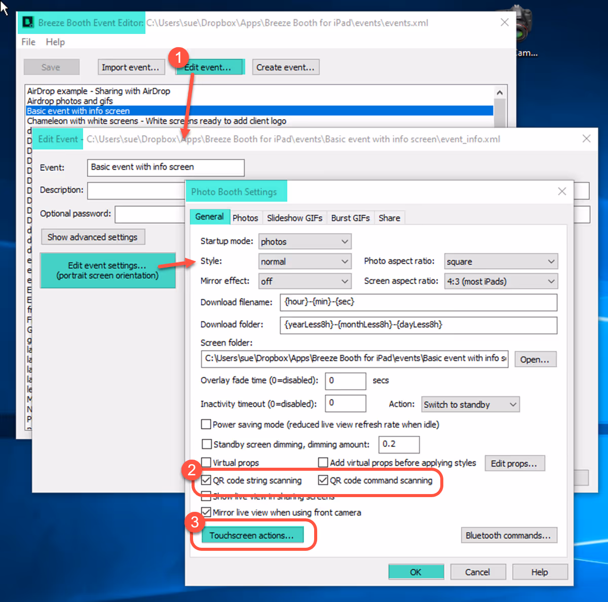Toggle Mirror live view when using front camera
This screenshot has height=602, width=608.
click(x=206, y=512)
